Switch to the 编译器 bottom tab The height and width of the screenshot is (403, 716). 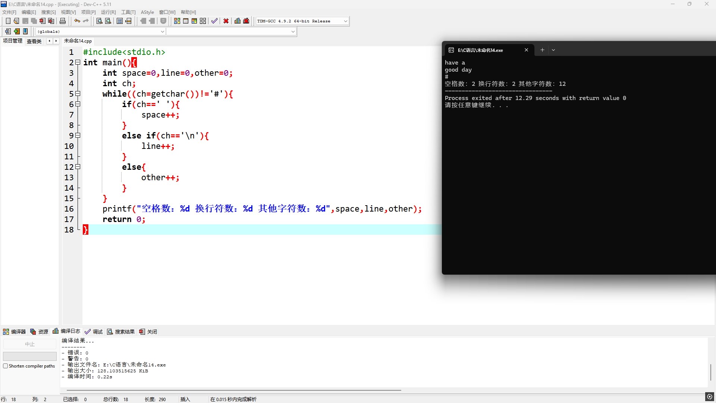point(15,332)
